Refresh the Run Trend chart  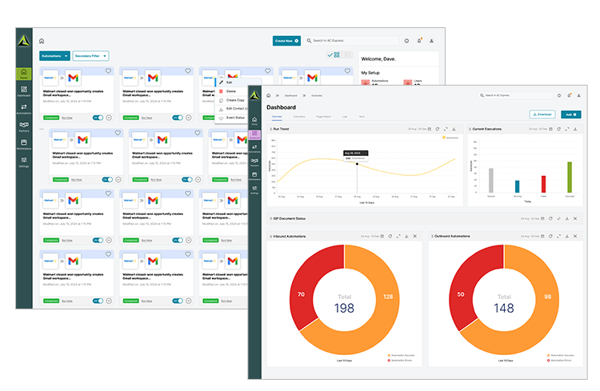click(438, 128)
